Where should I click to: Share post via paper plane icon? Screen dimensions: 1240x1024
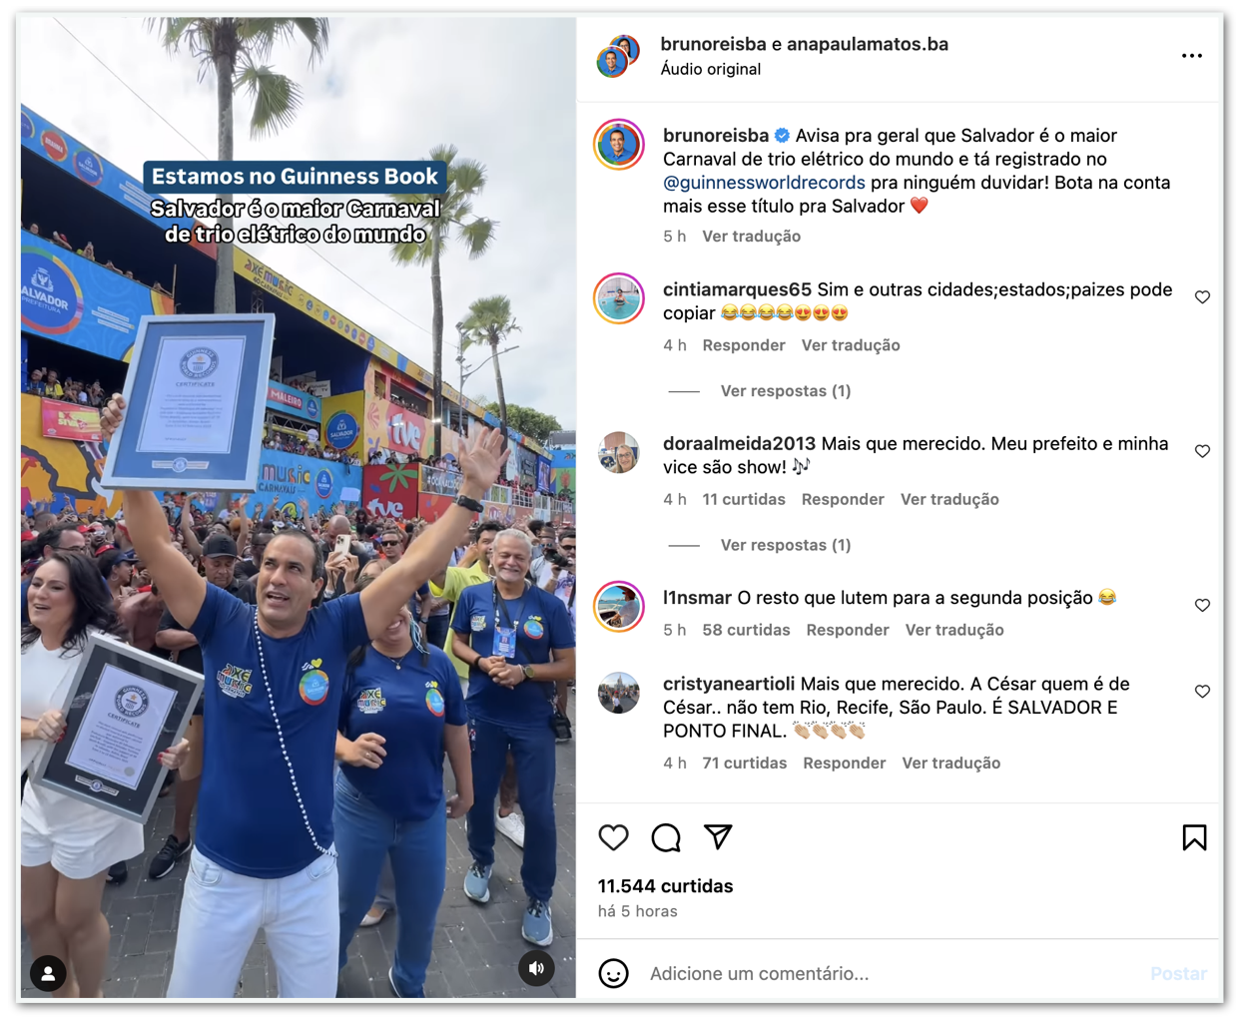pyautogui.click(x=718, y=836)
